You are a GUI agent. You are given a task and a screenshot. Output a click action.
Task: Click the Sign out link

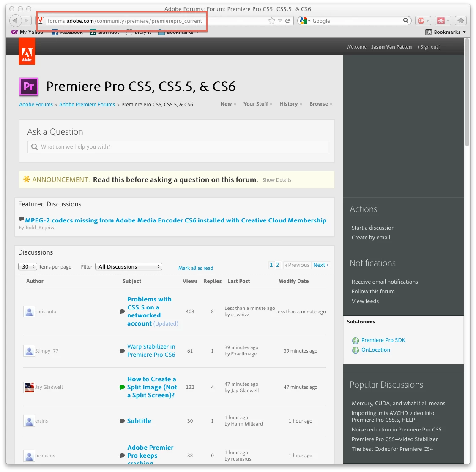(429, 47)
